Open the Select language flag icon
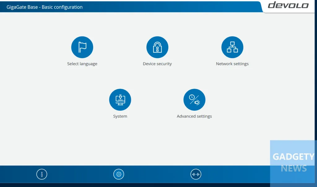Image resolution: width=317 pixels, height=187 pixels. tap(82, 47)
